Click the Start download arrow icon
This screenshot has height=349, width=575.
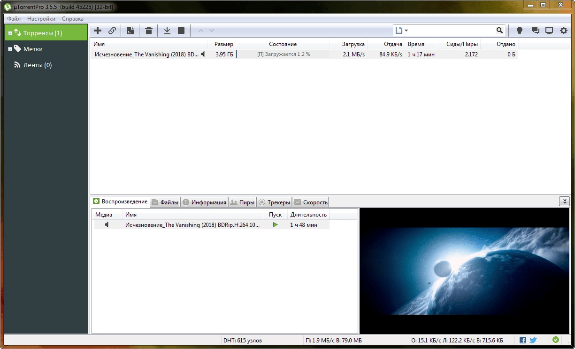(x=167, y=31)
